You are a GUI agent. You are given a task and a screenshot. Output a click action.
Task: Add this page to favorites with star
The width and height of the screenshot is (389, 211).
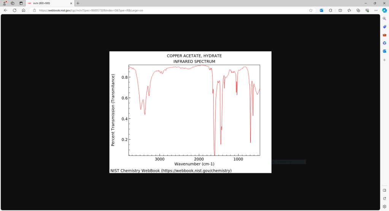tap(311, 10)
